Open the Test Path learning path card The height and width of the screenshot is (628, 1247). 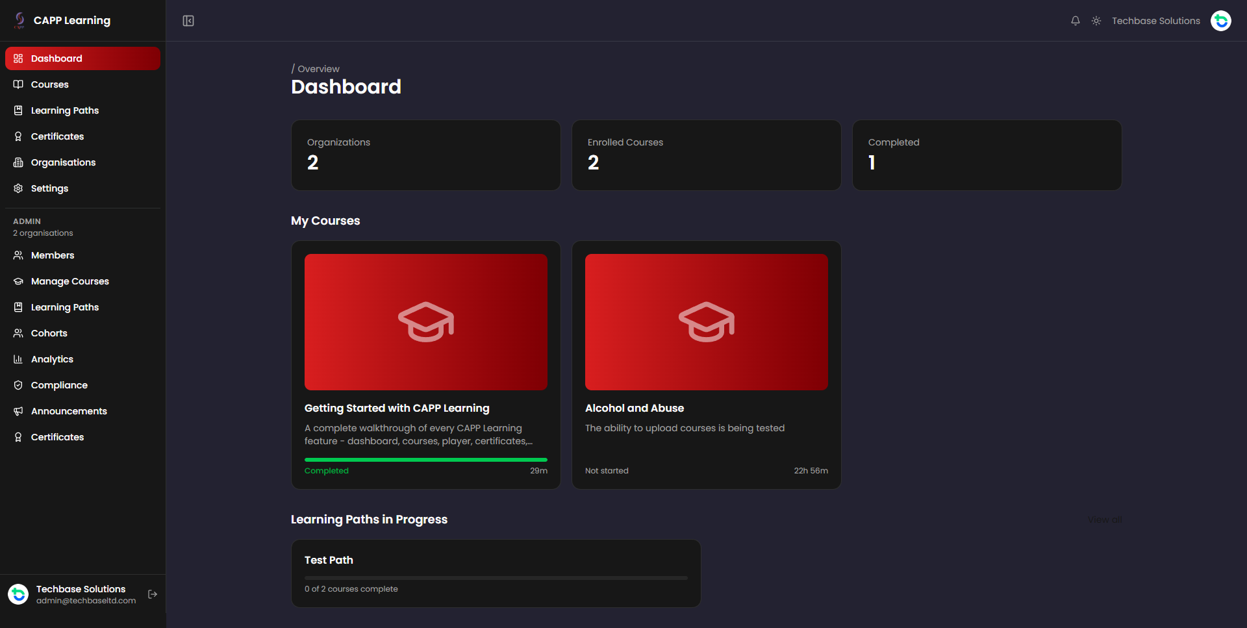496,573
